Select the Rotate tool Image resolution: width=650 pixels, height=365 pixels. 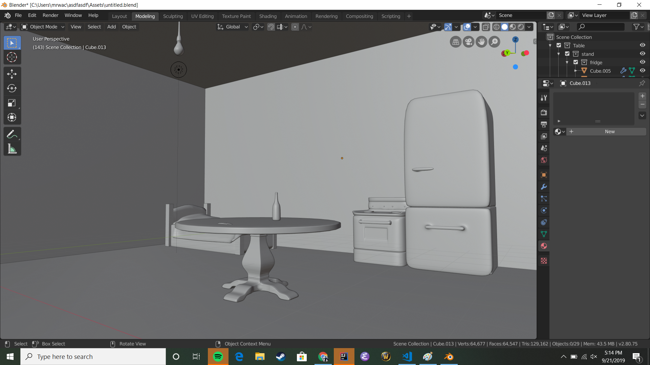tap(12, 88)
